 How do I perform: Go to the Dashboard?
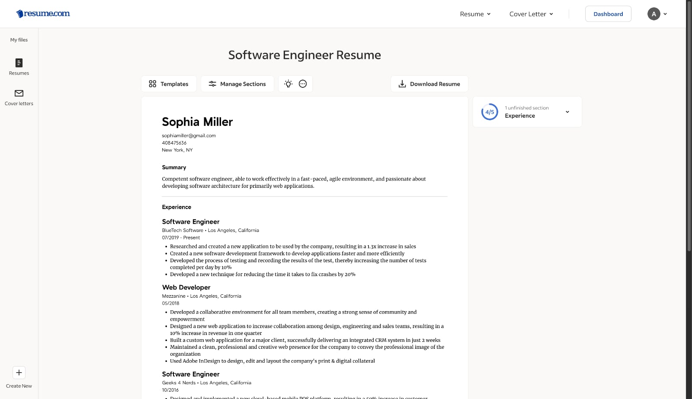(x=608, y=14)
